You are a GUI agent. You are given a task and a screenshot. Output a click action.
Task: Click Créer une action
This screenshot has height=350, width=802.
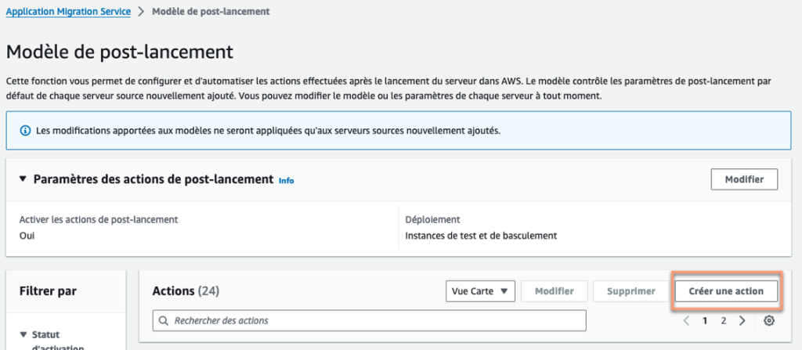coord(725,291)
